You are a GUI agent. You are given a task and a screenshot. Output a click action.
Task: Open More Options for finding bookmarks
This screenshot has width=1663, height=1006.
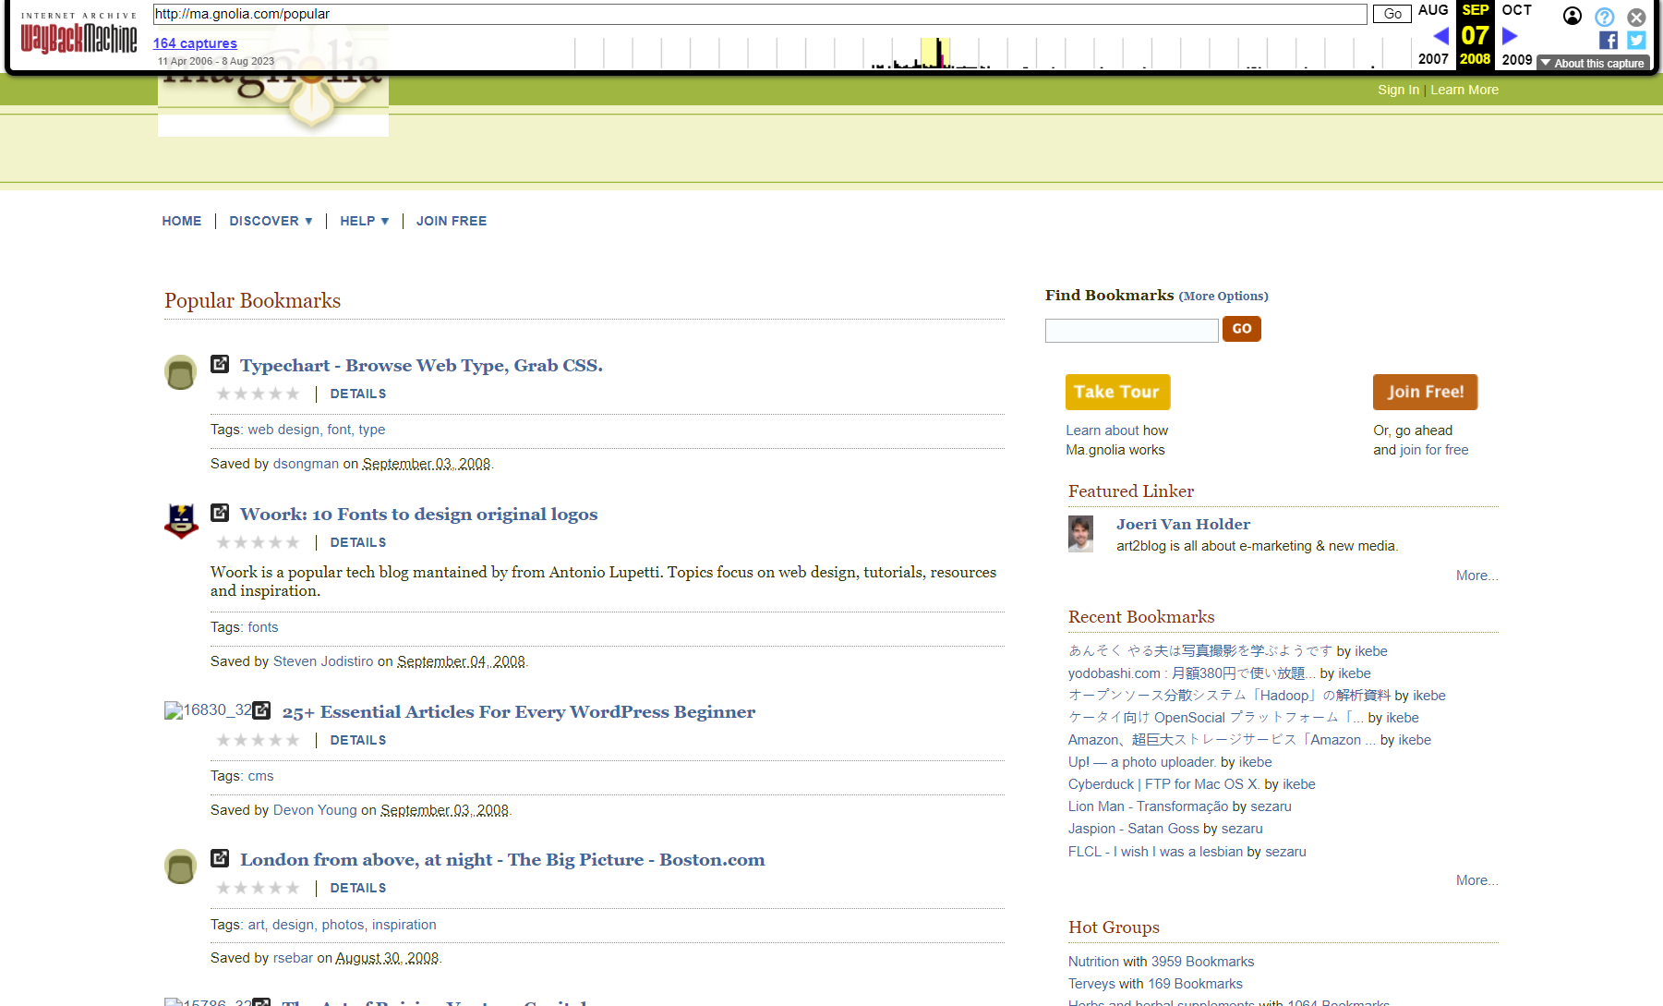[x=1223, y=297]
